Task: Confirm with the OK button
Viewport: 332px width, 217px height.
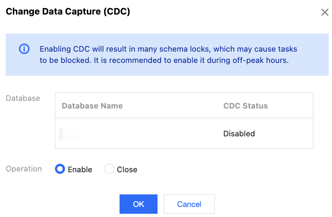Action: coord(138,204)
